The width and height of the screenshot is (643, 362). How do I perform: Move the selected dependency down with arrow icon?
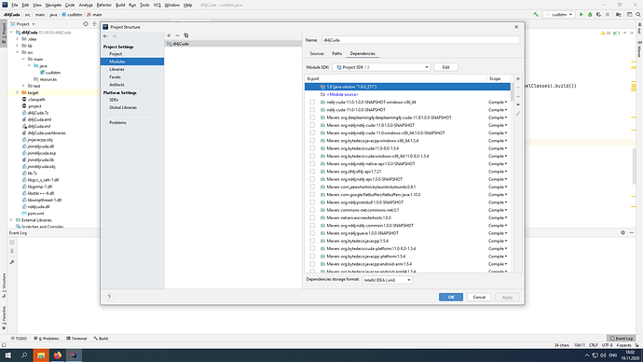click(518, 104)
